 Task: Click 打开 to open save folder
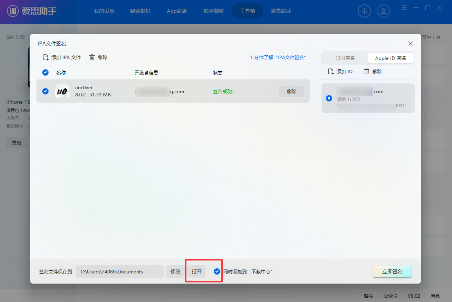pos(197,271)
